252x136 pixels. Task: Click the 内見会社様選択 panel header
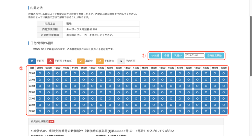coord(126,122)
